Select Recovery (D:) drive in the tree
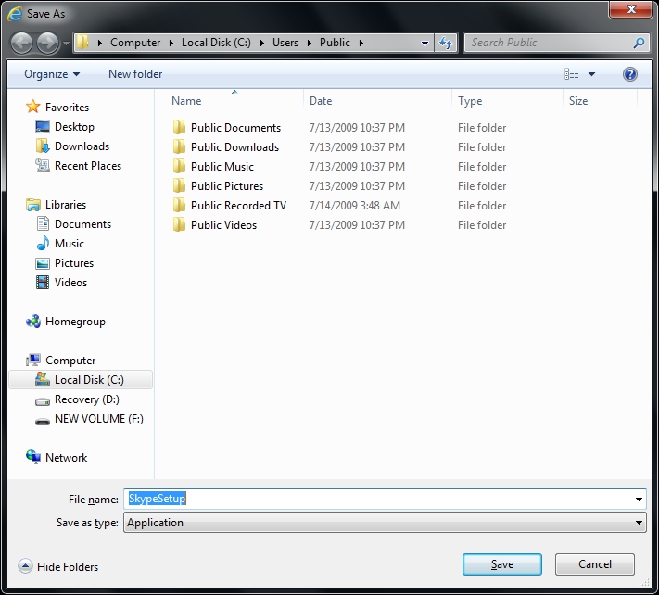The height and width of the screenshot is (595, 659). tap(86, 399)
